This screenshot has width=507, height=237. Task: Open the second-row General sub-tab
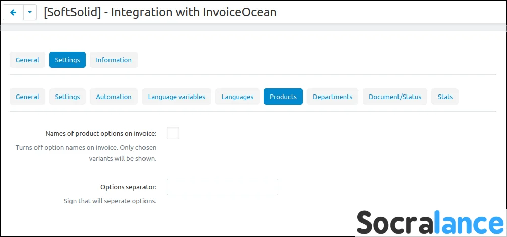[x=27, y=97]
